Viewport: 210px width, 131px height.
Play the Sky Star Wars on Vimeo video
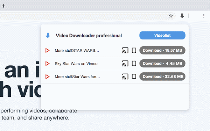[x=47, y=64]
